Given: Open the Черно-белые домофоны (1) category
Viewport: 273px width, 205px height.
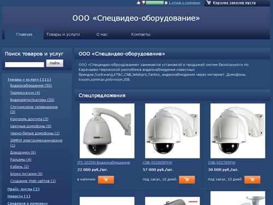Looking at the screenshot, I should tap(35, 133).
